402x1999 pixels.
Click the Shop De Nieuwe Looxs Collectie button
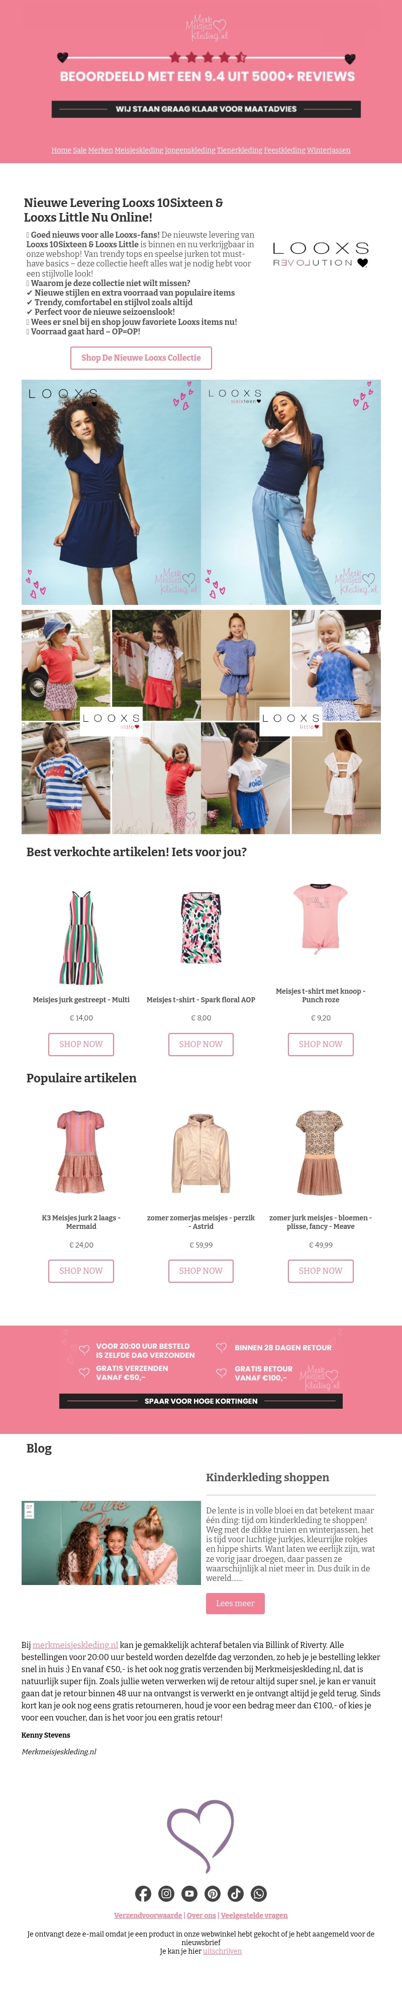tap(141, 358)
